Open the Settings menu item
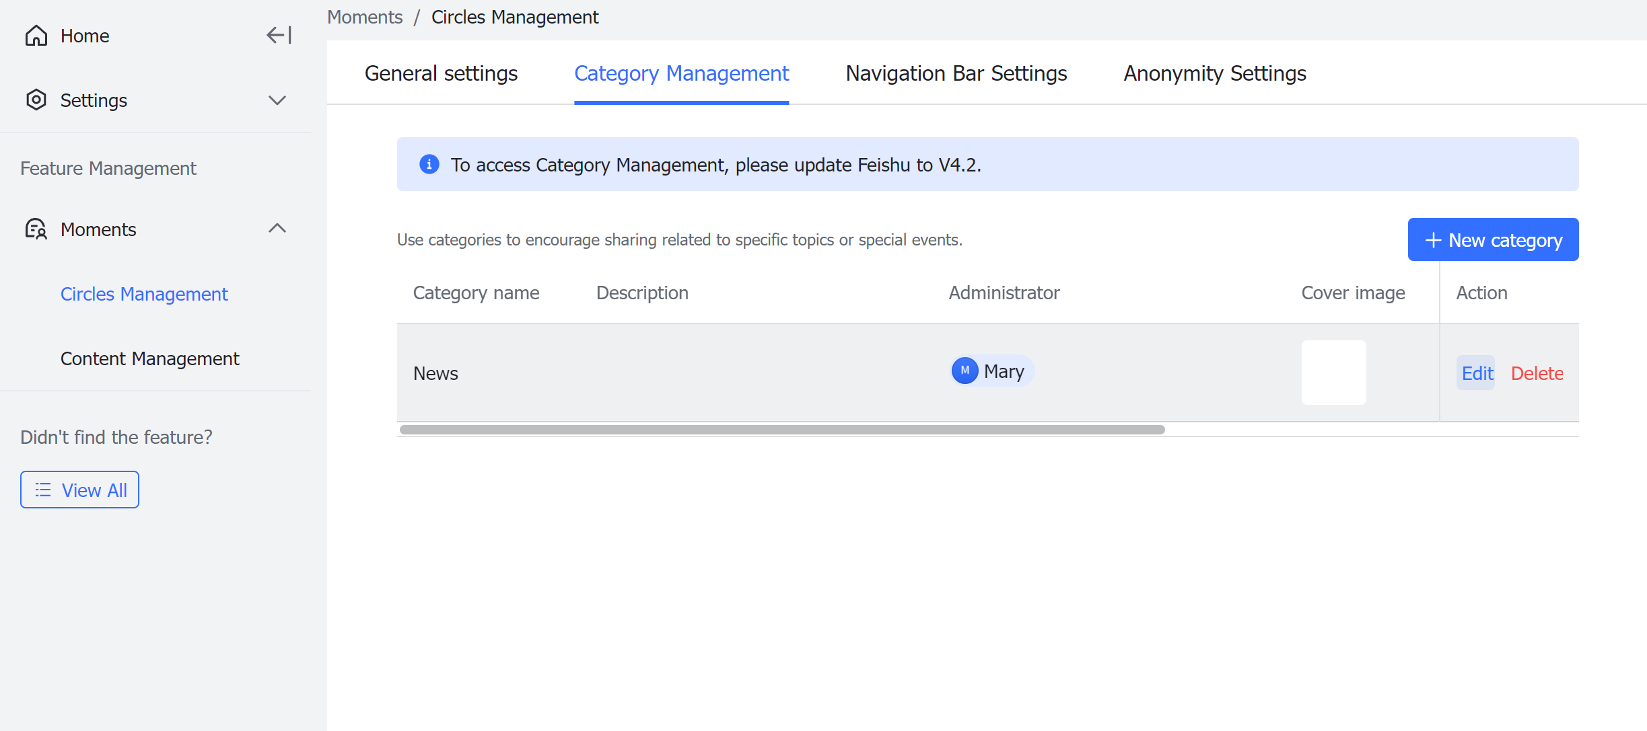Screen dimensions: 1647x731 pos(94,100)
